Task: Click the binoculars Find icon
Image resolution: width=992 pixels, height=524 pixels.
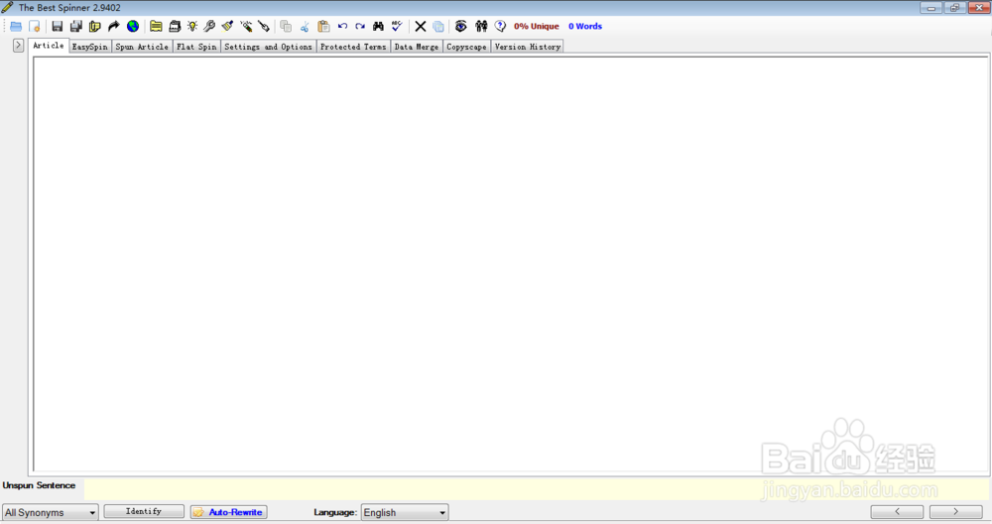Action: click(x=378, y=27)
